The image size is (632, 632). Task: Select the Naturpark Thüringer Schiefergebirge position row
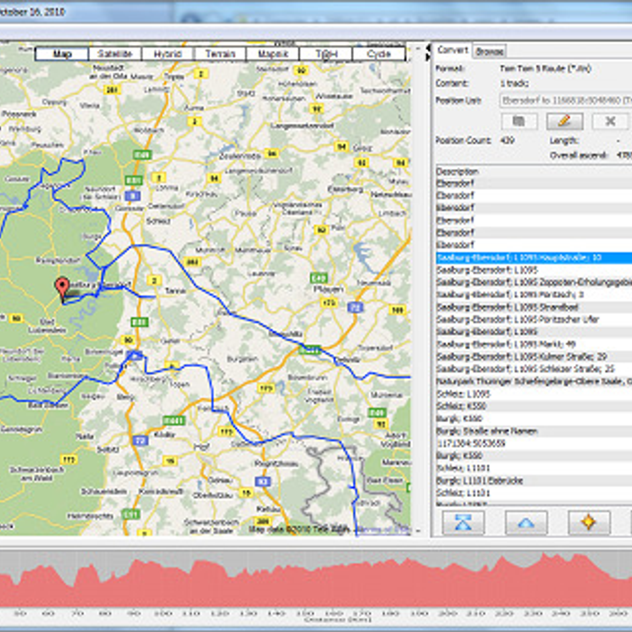pyautogui.click(x=532, y=381)
